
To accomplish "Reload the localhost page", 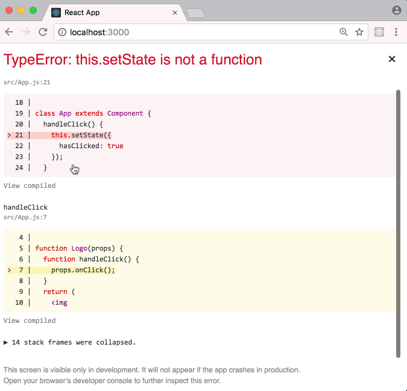I will tap(43, 32).
